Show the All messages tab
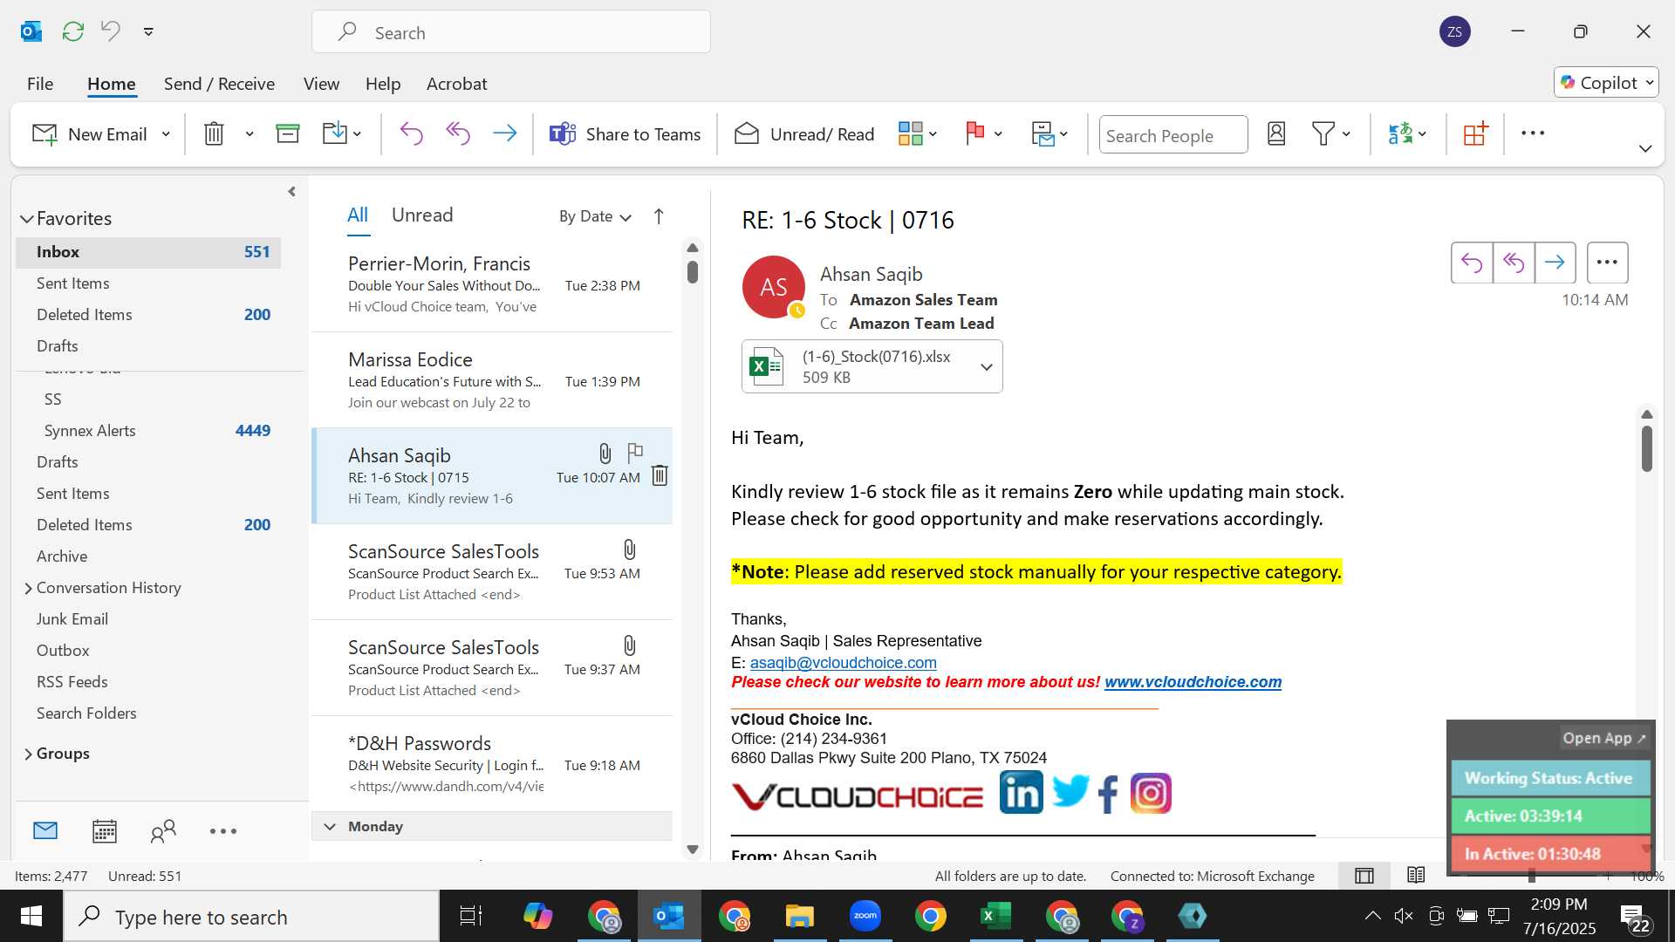 (358, 215)
